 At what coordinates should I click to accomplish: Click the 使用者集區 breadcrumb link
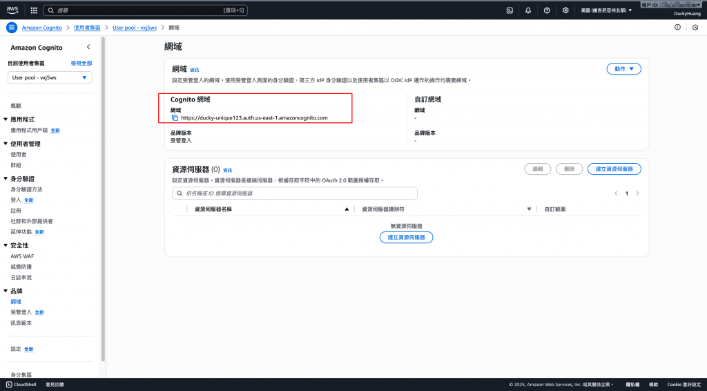click(x=87, y=28)
